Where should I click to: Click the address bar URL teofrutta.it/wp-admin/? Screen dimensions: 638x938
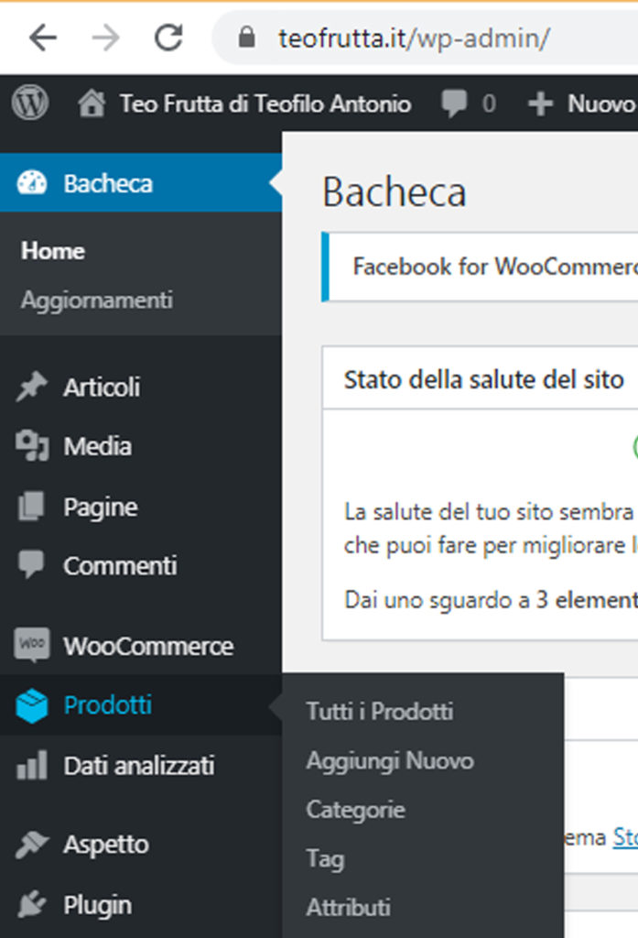(x=414, y=38)
